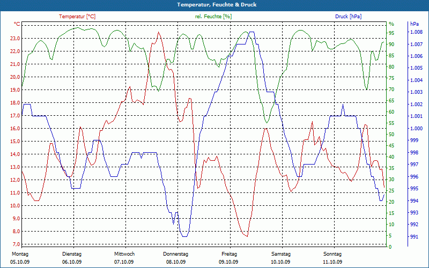
Task: Click the blue '1.003' pressure axis value
Action: [x=416, y=92]
